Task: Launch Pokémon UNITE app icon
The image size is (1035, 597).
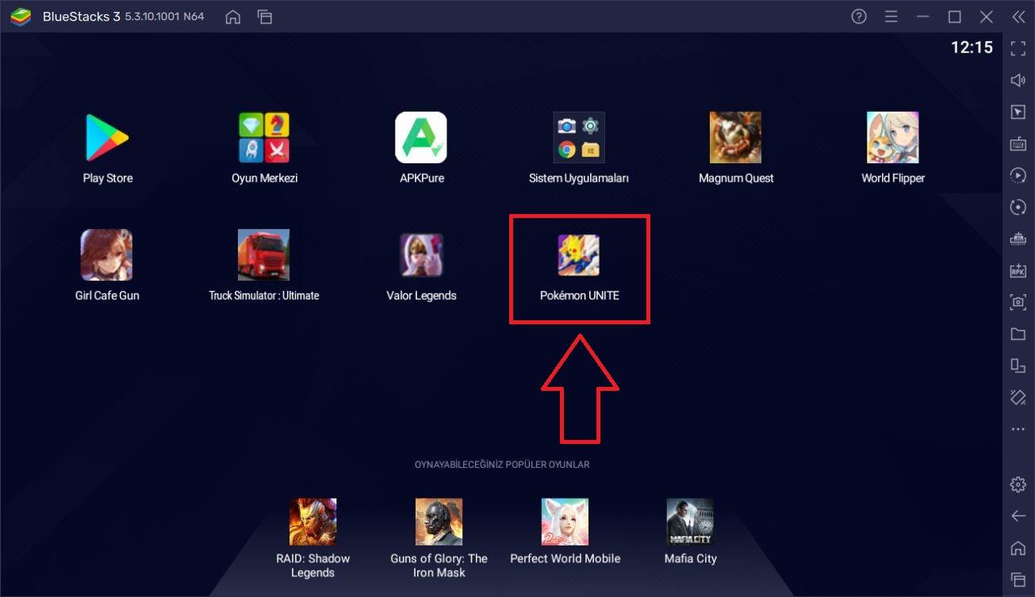Action: tap(578, 255)
